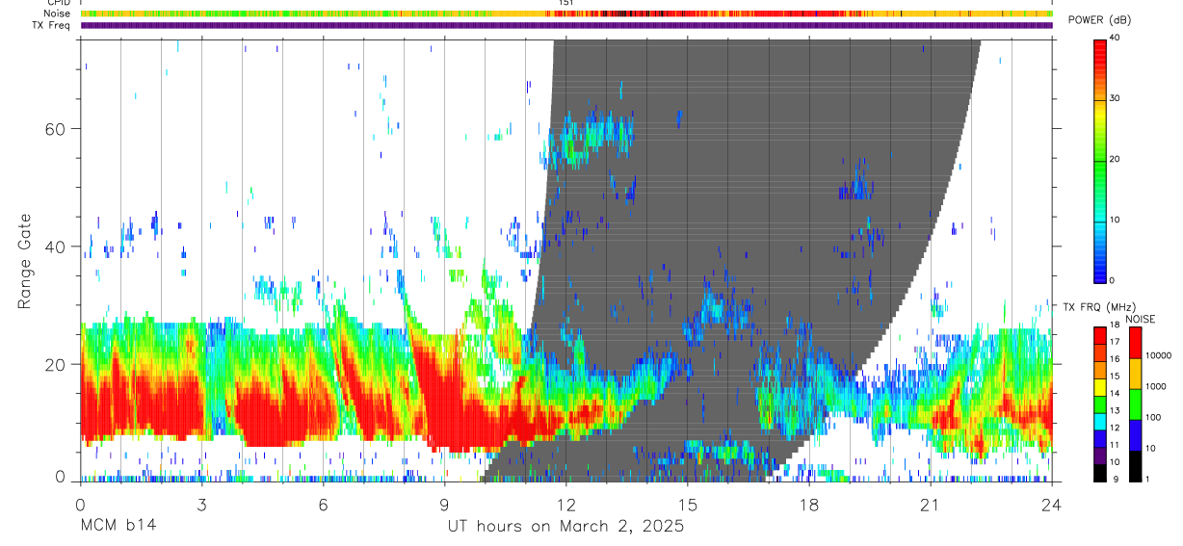Click the horizontal Noise strip above the plot
Viewport: 1183px width, 546px height.
[566, 13]
